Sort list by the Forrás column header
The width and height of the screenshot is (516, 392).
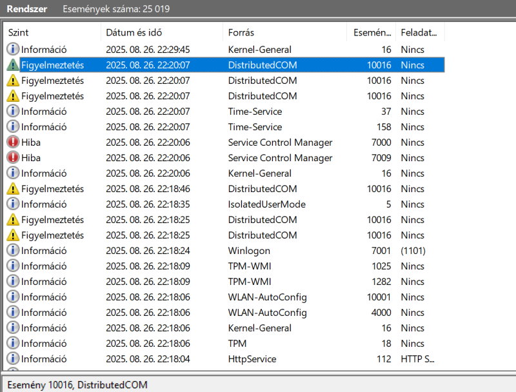tap(285, 32)
